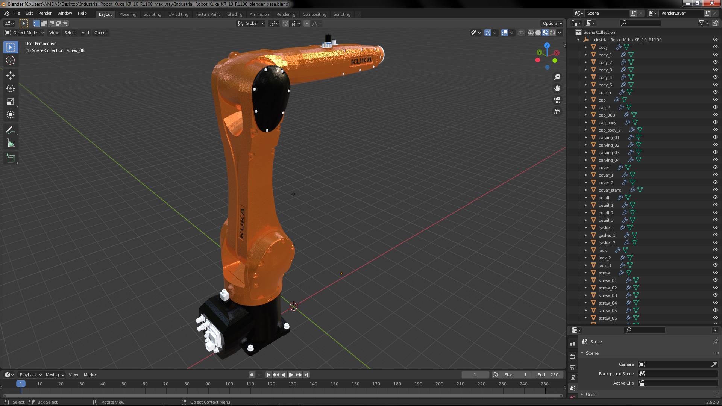Open the Global transform orientation dropdown

[251, 23]
